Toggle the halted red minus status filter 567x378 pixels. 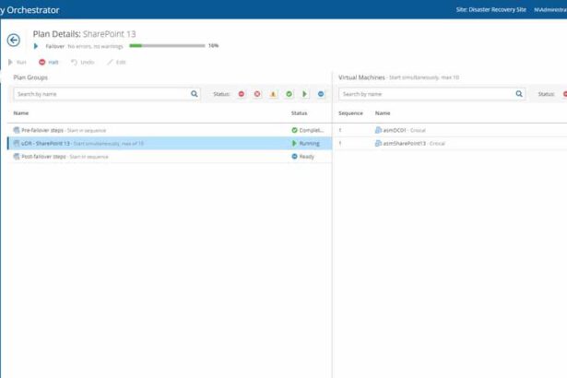tap(242, 94)
